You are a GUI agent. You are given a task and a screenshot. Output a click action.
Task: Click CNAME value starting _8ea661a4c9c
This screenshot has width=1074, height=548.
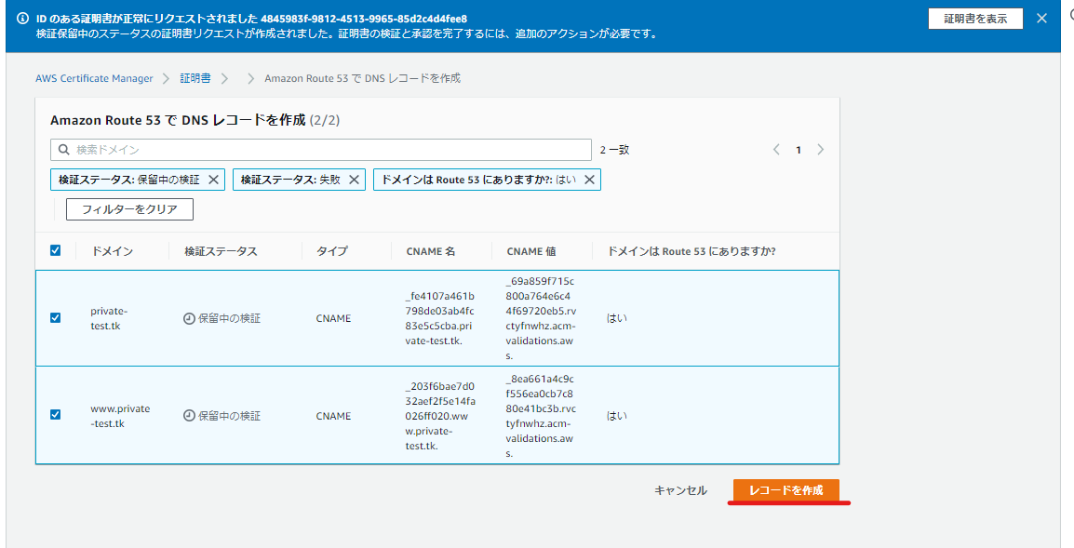click(x=541, y=416)
